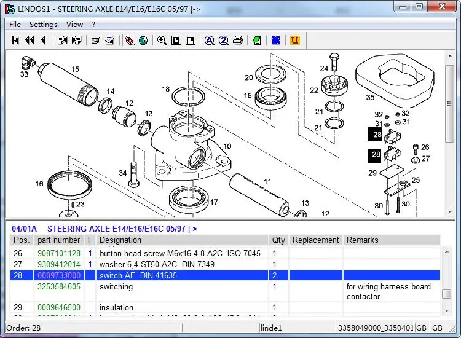Click the magnifier zoom-in icon
This screenshot has width=461, height=338.
[162, 41]
